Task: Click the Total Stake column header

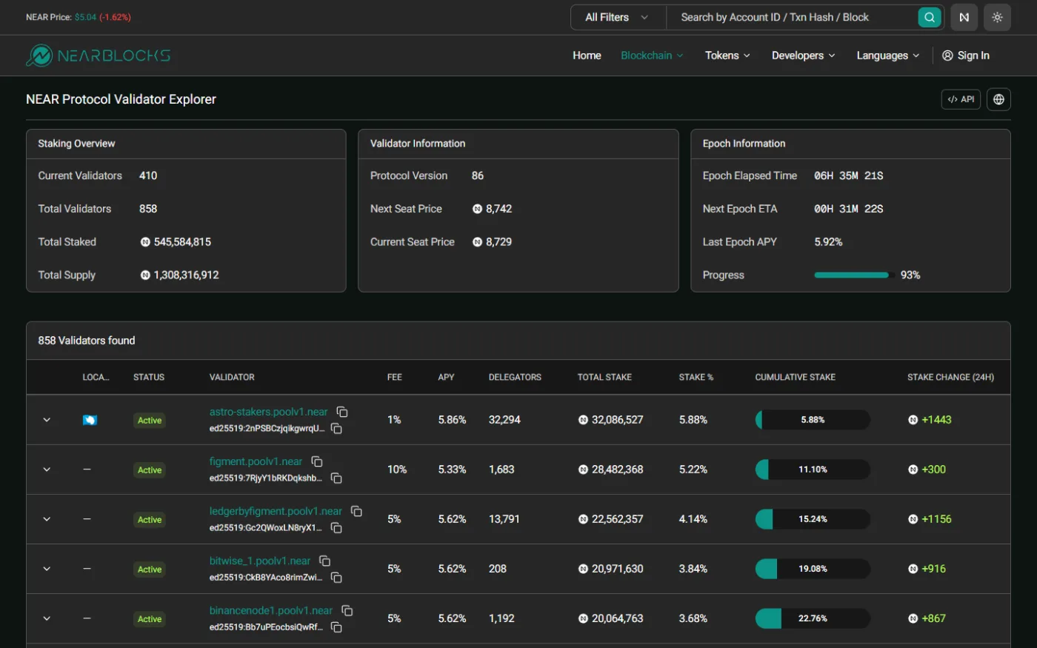Action: 604,377
